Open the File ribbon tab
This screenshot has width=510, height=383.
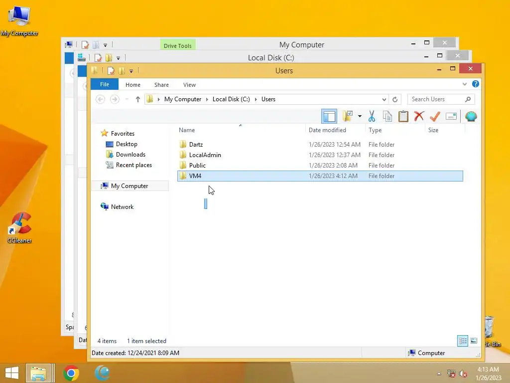click(x=105, y=84)
